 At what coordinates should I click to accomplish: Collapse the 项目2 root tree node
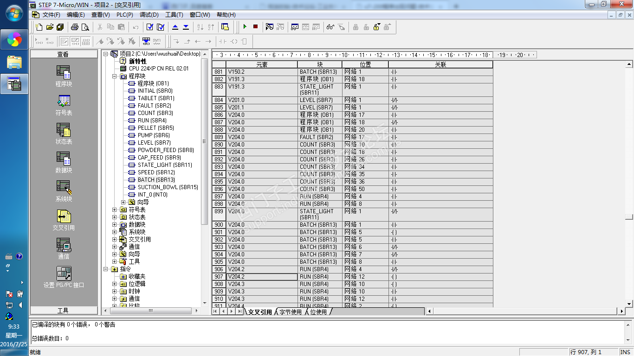(106, 54)
